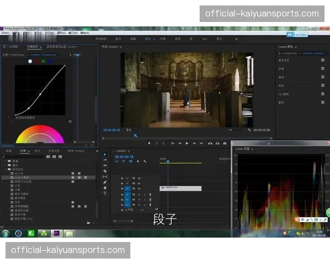
Task: Uncheck the HSL secondary checkbox
Action: 323,94
